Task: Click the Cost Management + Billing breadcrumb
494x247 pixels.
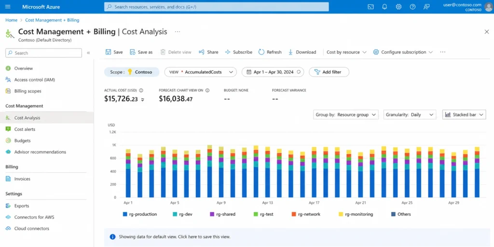Action: pyautogui.click(x=52, y=20)
